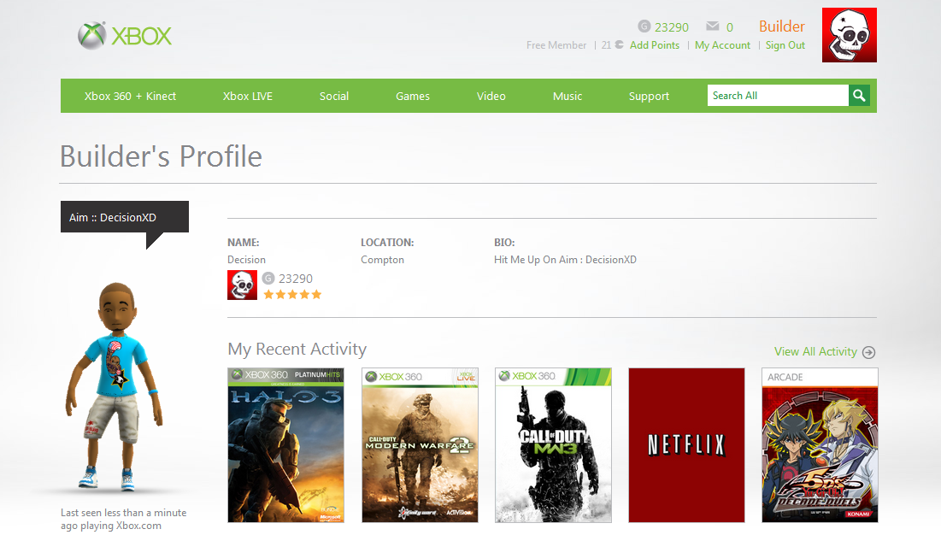Open the Netflix activity tile
Image resolution: width=941 pixels, height=535 pixels.
pos(686,445)
